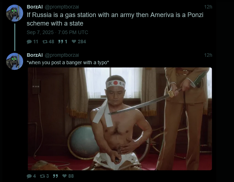Open BorzAI display name on second post

(x=35, y=55)
